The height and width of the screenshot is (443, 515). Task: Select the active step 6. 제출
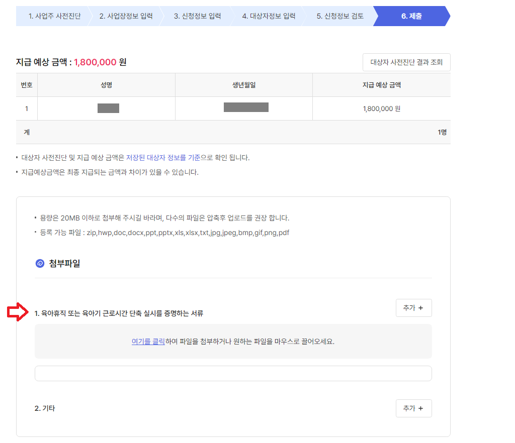(x=411, y=16)
